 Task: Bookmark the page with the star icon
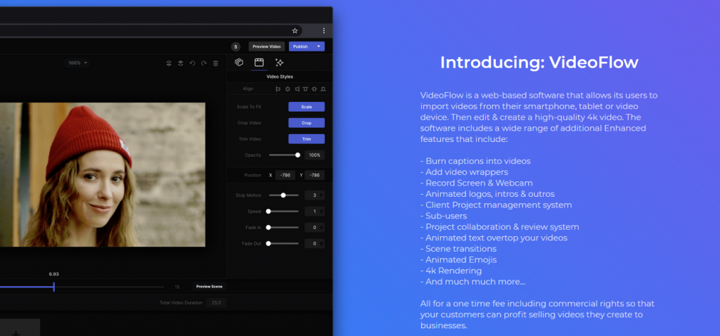pos(295,31)
